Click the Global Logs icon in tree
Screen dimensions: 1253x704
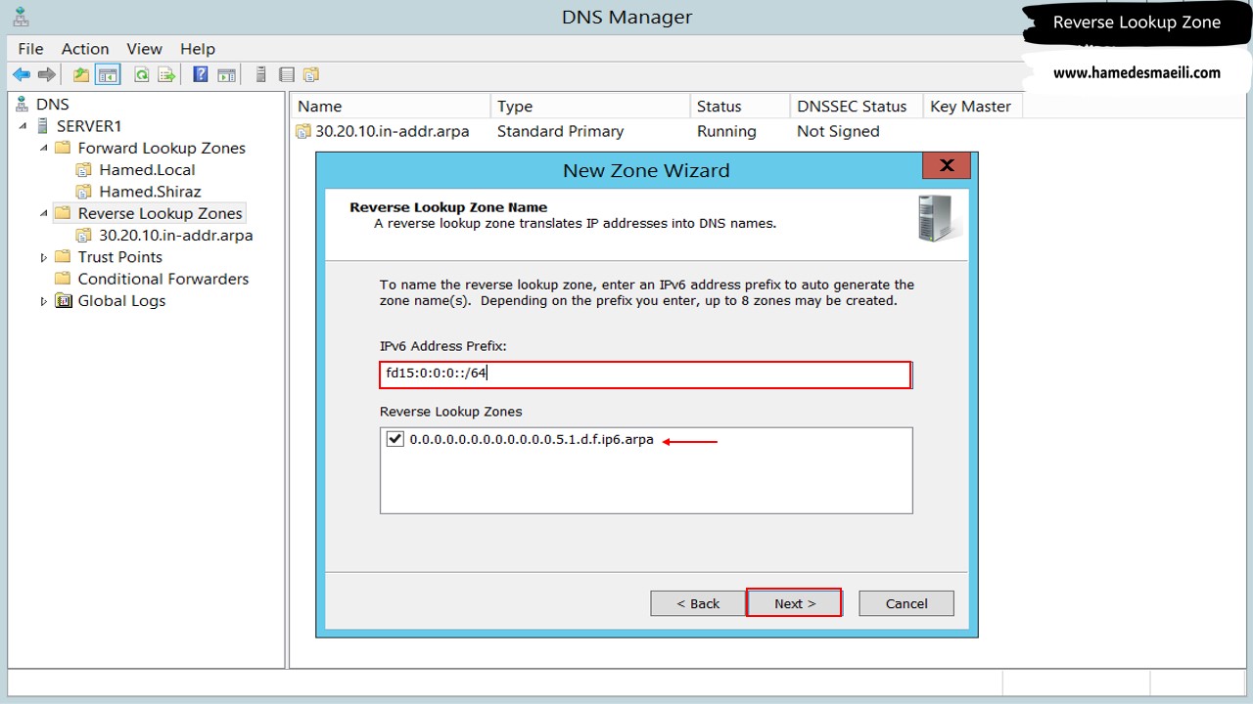pyautogui.click(x=64, y=300)
